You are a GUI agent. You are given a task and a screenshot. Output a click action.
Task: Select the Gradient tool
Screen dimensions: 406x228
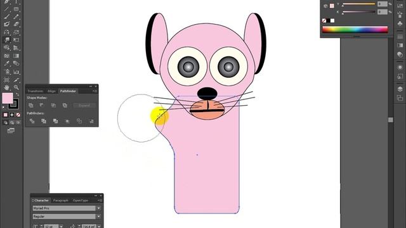click(x=16, y=56)
